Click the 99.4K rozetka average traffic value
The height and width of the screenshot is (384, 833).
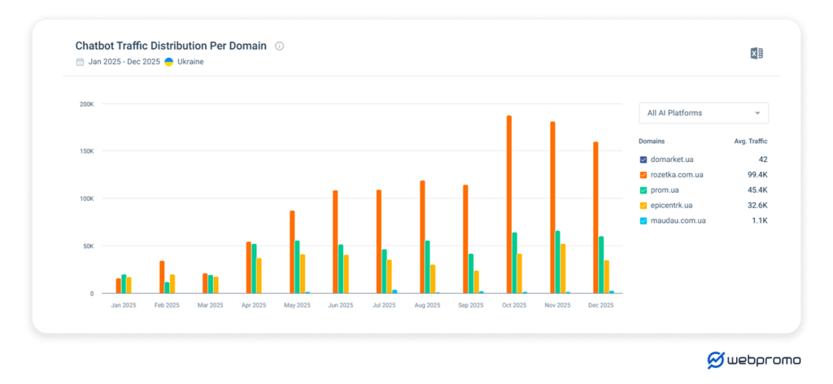757,175
